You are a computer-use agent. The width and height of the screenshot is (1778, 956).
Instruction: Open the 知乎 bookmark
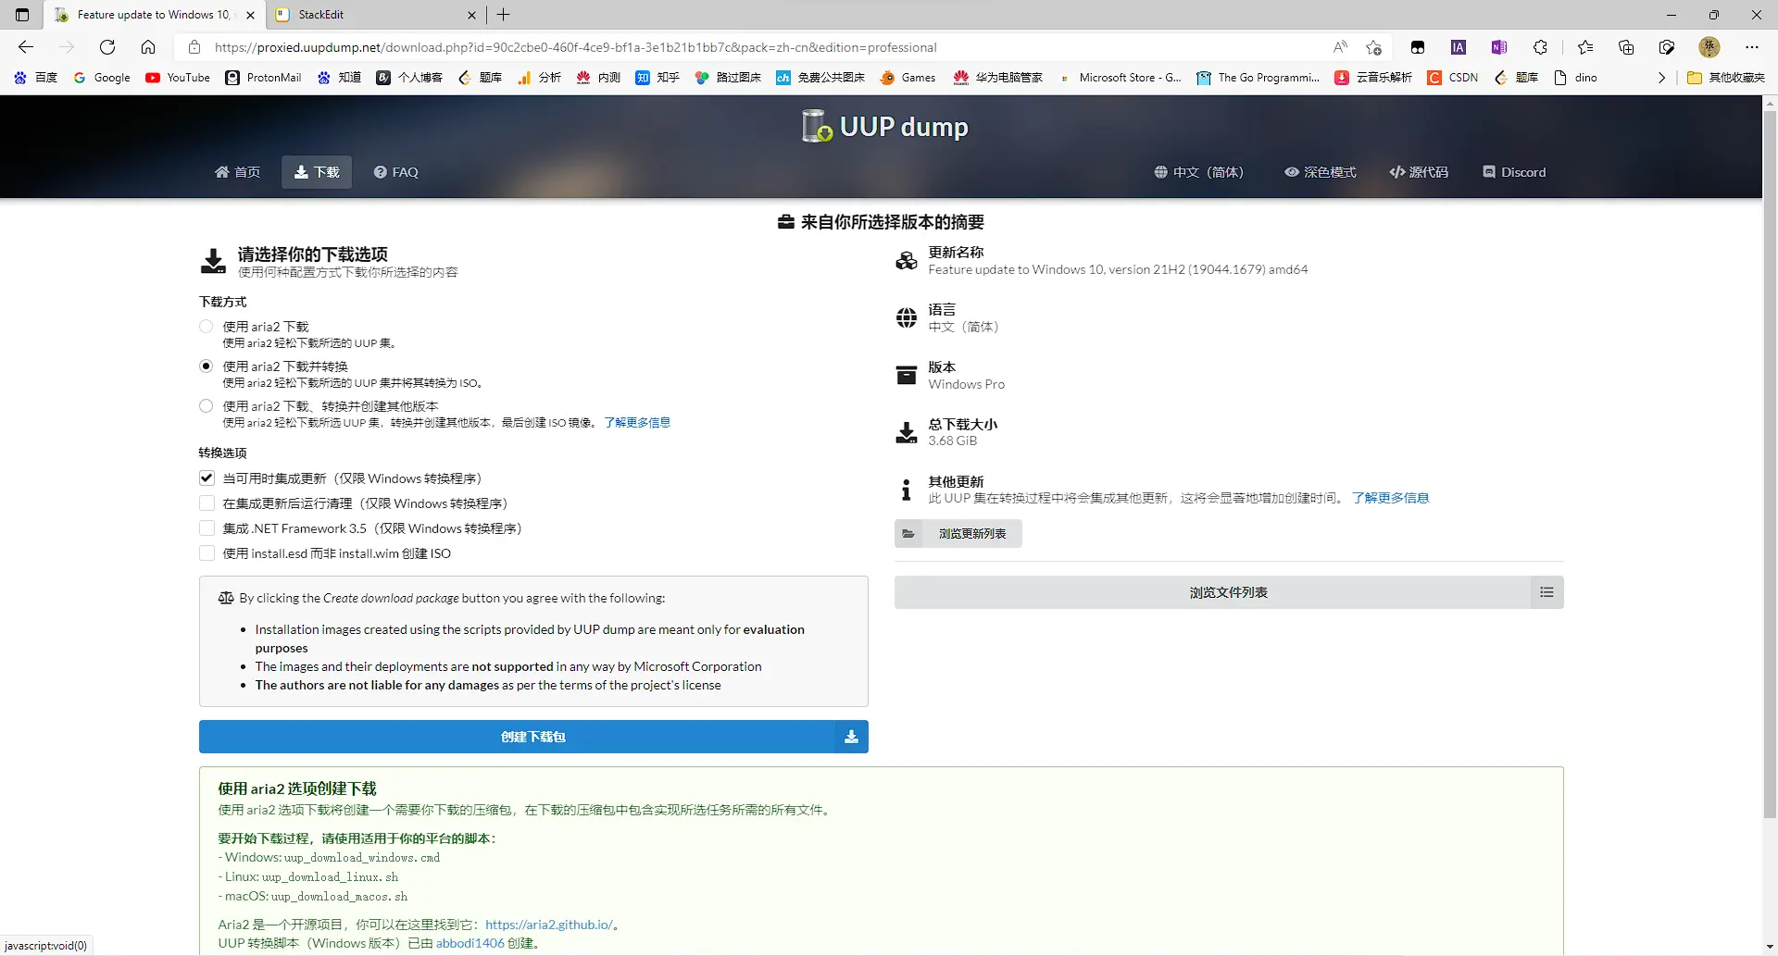(657, 78)
